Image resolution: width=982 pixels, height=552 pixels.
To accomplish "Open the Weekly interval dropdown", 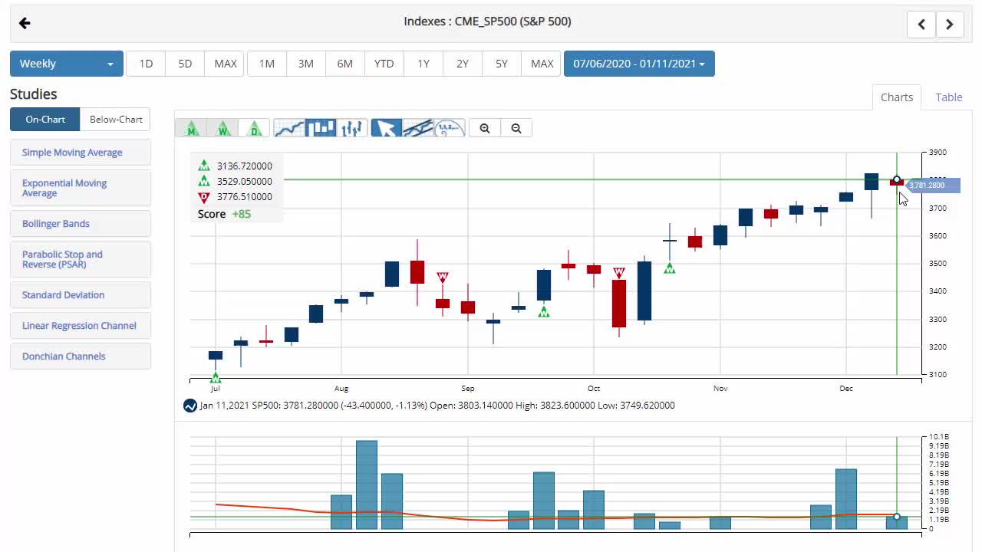I will 67,64.
